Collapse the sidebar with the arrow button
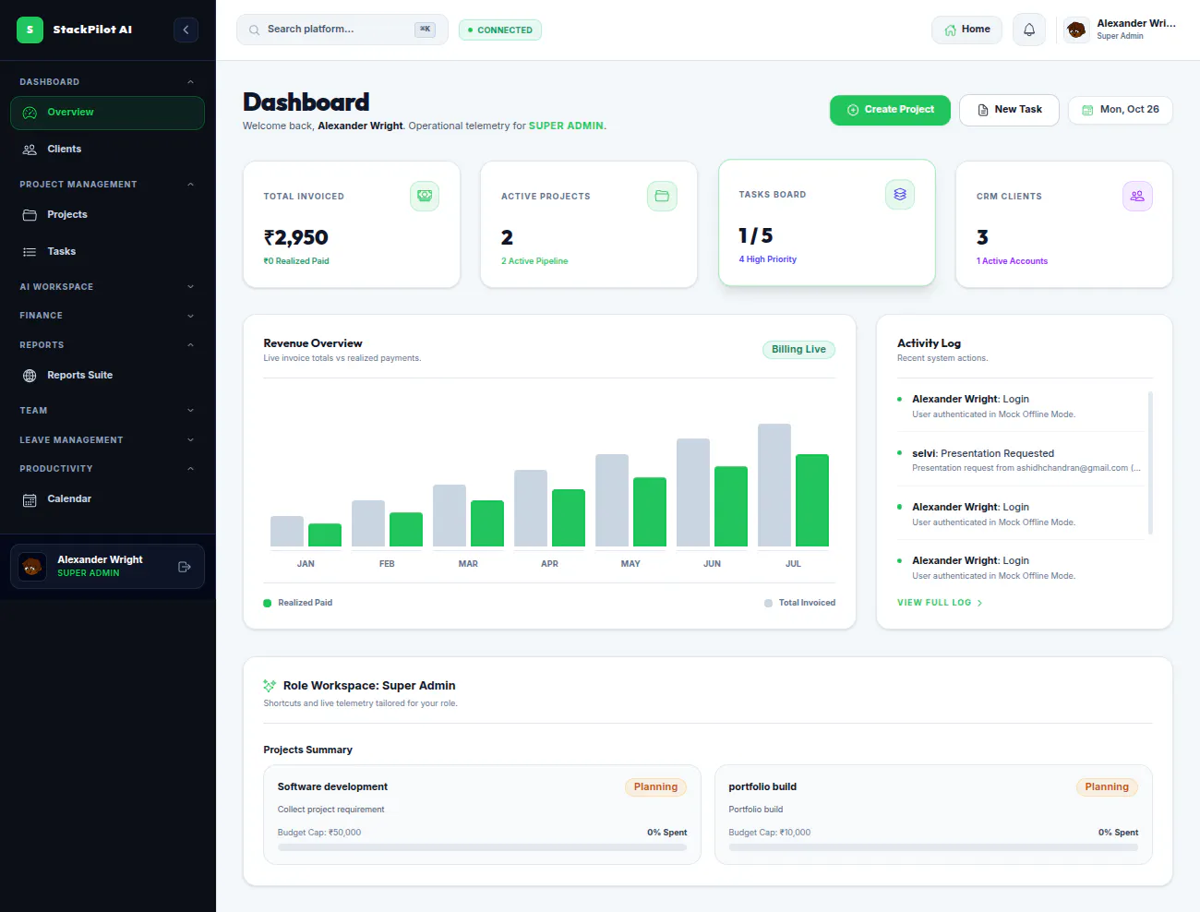 [x=186, y=30]
